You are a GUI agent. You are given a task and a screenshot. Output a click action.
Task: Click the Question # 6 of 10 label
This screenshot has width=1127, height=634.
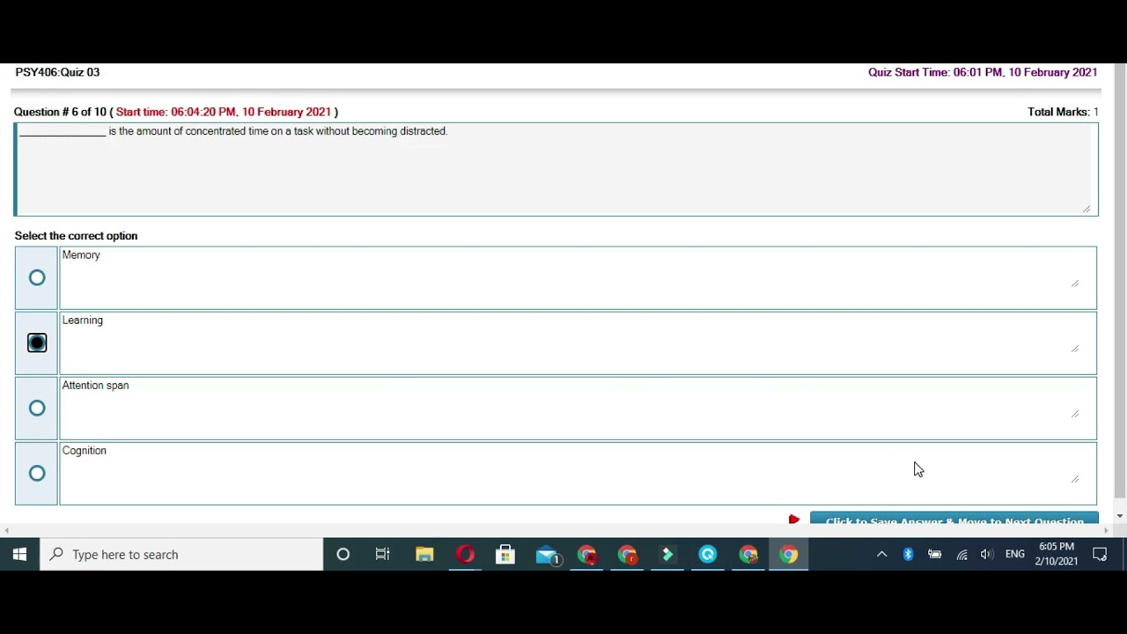point(60,112)
